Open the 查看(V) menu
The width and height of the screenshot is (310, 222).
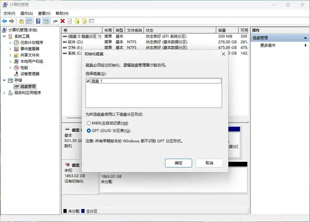(44, 13)
